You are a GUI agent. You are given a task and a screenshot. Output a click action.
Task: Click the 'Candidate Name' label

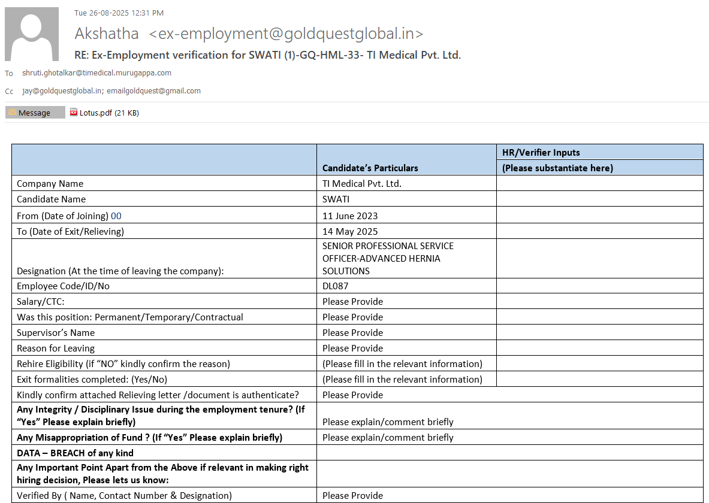pyautogui.click(x=51, y=199)
